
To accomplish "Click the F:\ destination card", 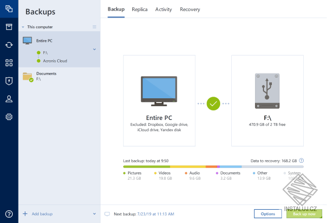I will 267,100.
